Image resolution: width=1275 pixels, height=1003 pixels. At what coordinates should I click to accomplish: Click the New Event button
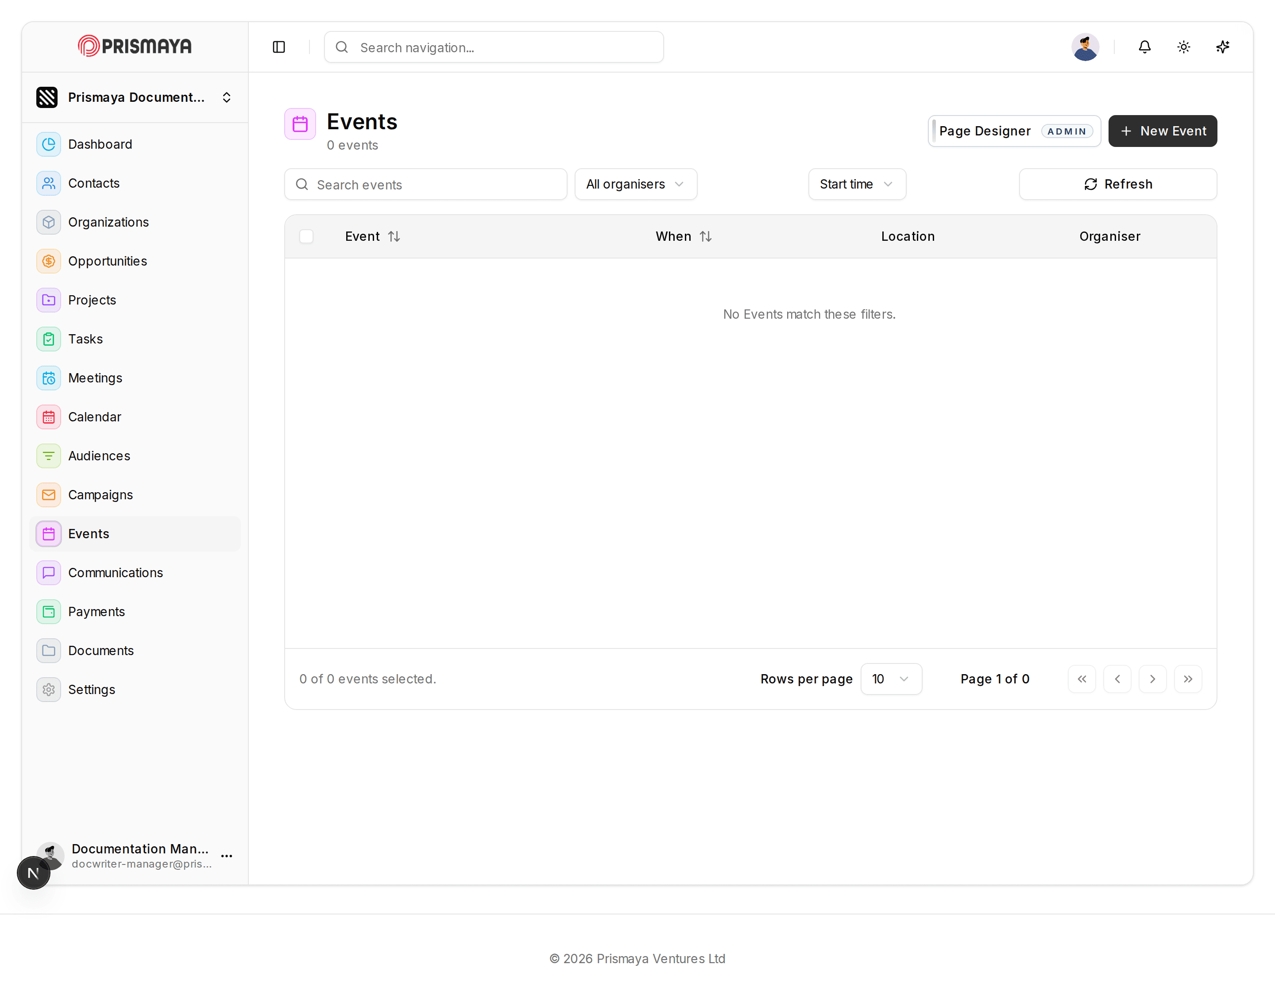(1162, 131)
